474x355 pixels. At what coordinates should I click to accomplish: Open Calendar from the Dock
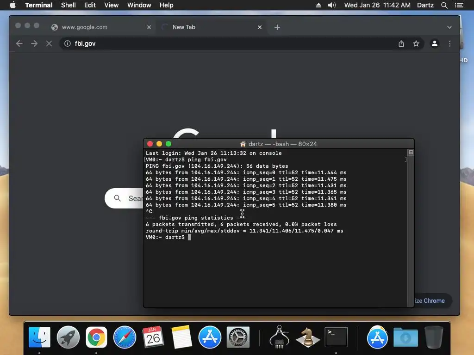coord(153,337)
